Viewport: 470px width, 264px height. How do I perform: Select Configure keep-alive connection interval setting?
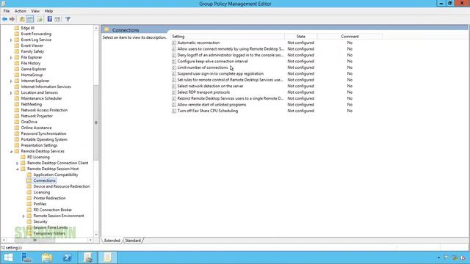pos(212,62)
